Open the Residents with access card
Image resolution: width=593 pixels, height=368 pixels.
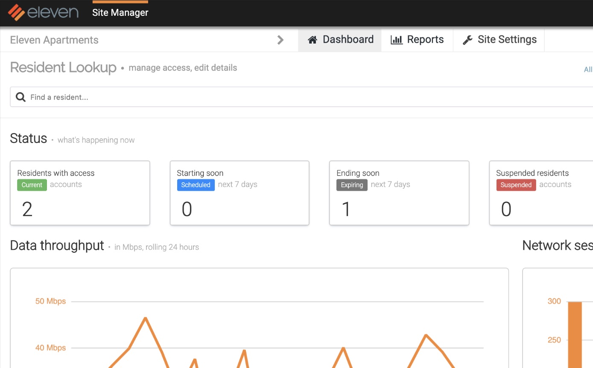click(80, 193)
